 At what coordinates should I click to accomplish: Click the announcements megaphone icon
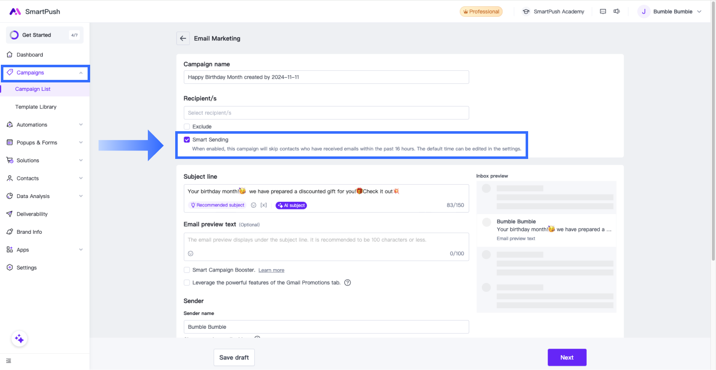(x=617, y=11)
